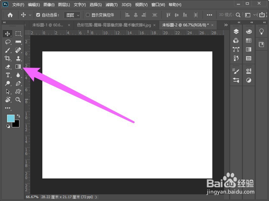Screen dimensions: 269x201
Task: Expand the status bar info arrow
Action: [96, 197]
